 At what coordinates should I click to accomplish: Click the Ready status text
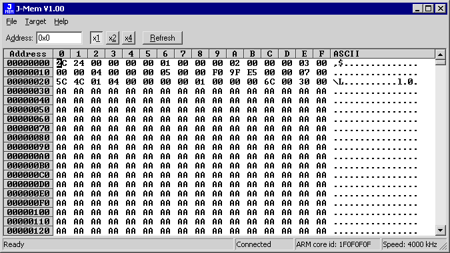pyautogui.click(x=14, y=244)
